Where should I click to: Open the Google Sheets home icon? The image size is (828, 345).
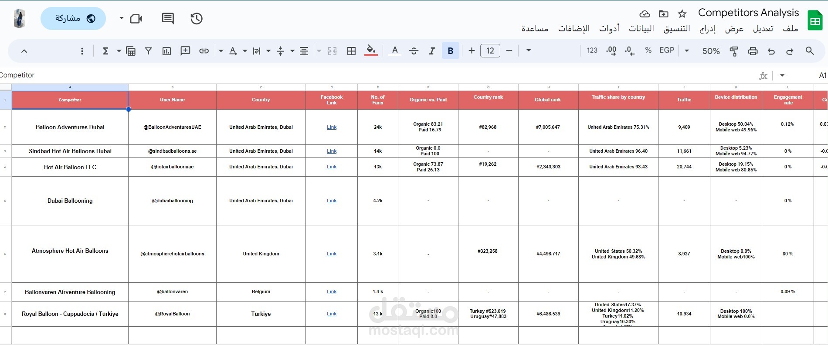tap(814, 20)
